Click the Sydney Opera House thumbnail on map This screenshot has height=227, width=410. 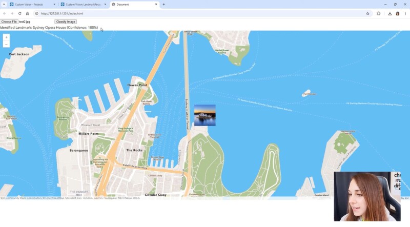tap(204, 115)
